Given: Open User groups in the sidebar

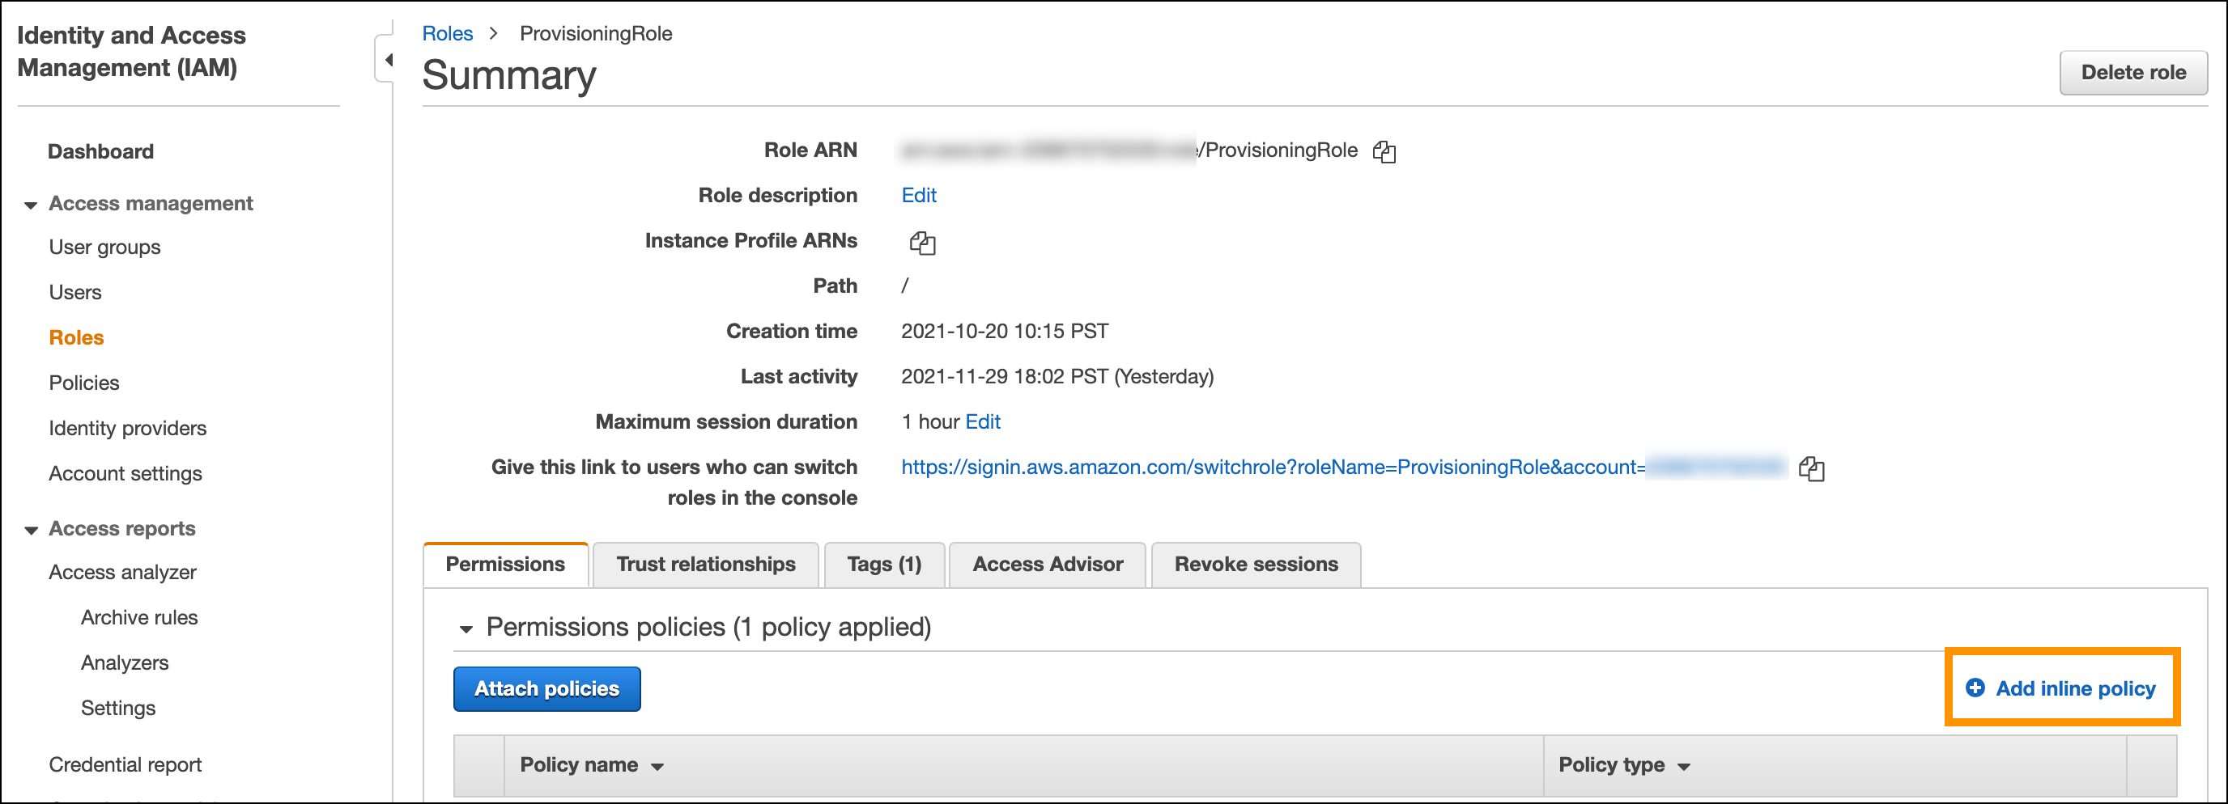Looking at the screenshot, I should point(104,248).
